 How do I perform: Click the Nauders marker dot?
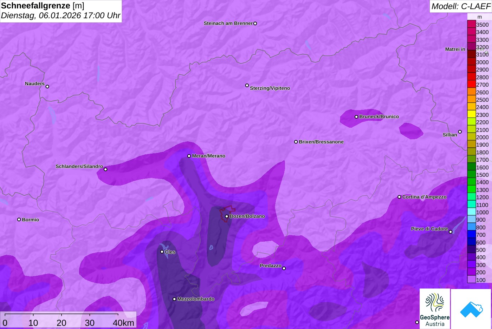tap(47, 87)
